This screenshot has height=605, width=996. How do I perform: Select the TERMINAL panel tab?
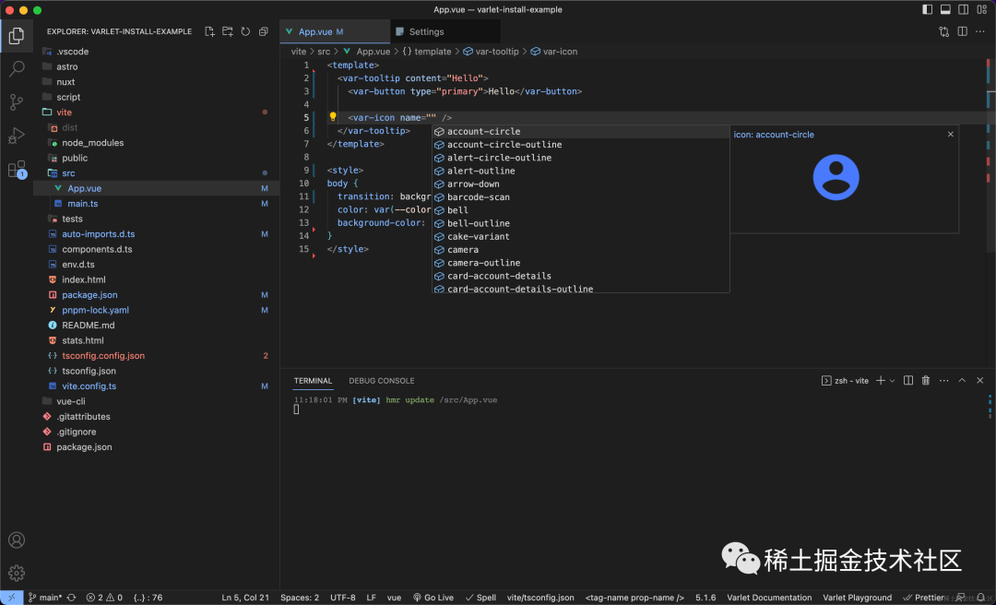[313, 381]
